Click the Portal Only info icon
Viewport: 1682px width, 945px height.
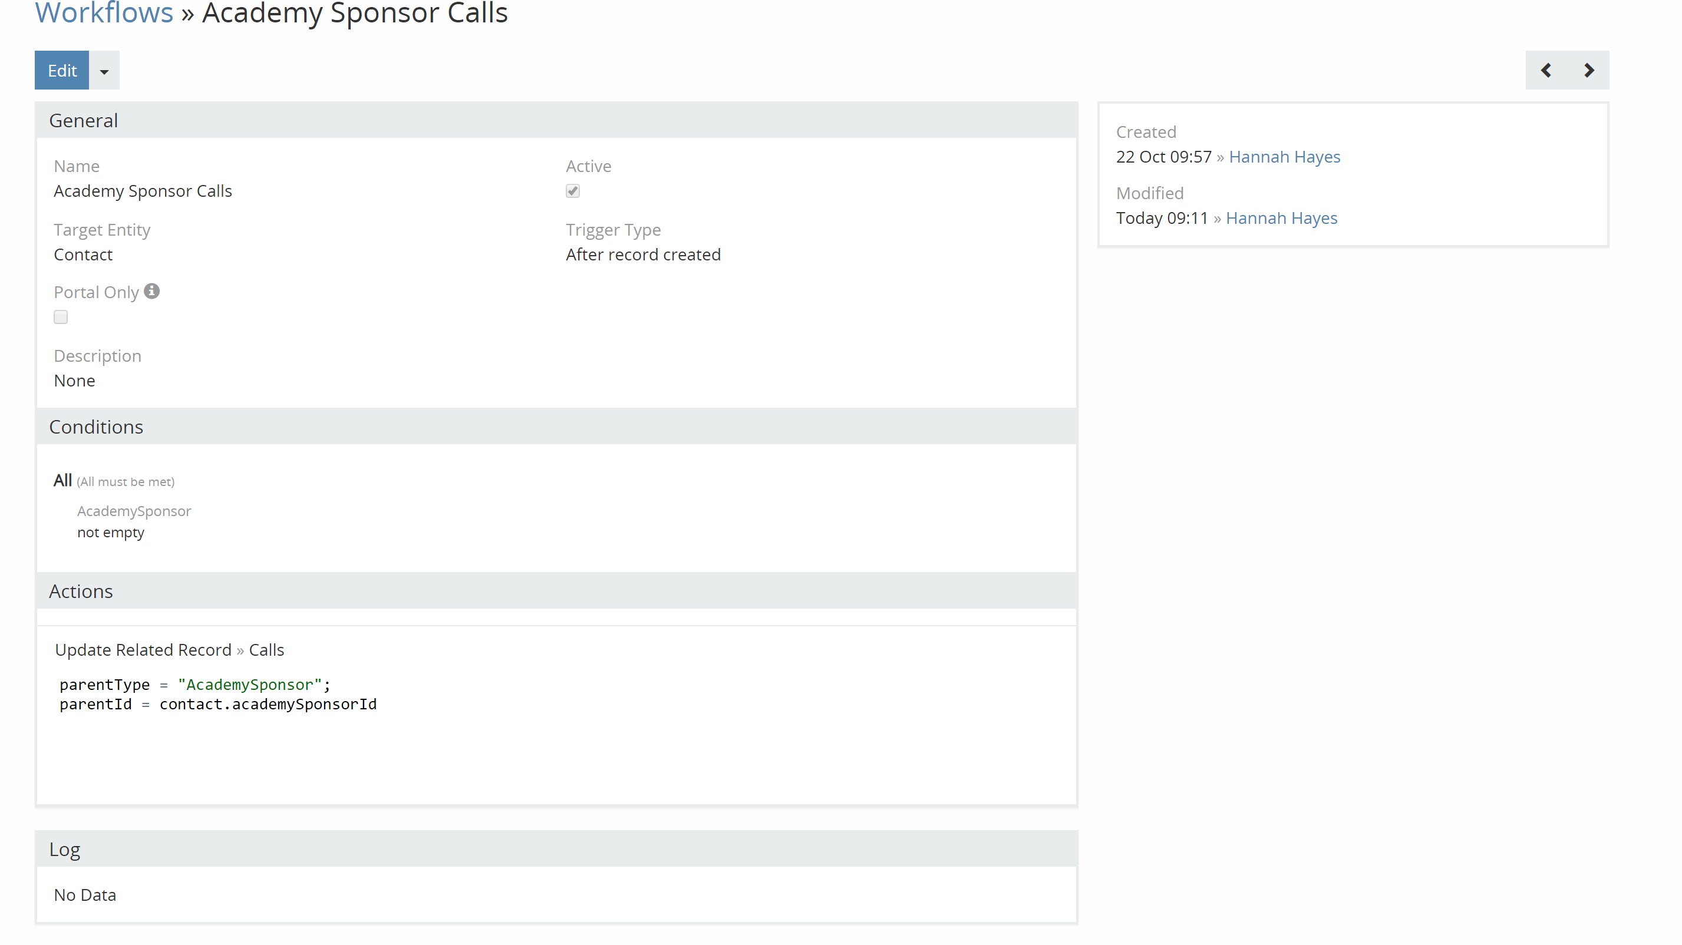click(x=151, y=291)
